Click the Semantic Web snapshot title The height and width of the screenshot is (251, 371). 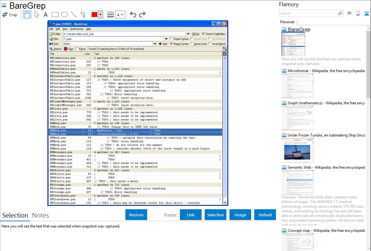(326, 167)
